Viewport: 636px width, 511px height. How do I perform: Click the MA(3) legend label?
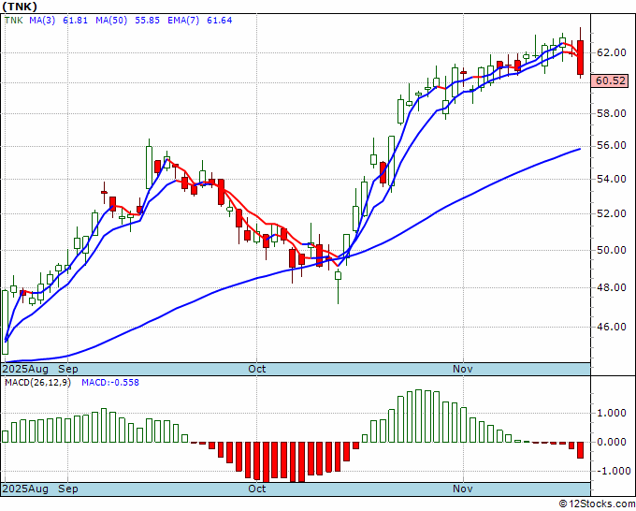point(42,21)
